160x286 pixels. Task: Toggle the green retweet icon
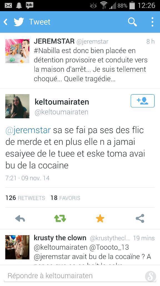coord(60,218)
